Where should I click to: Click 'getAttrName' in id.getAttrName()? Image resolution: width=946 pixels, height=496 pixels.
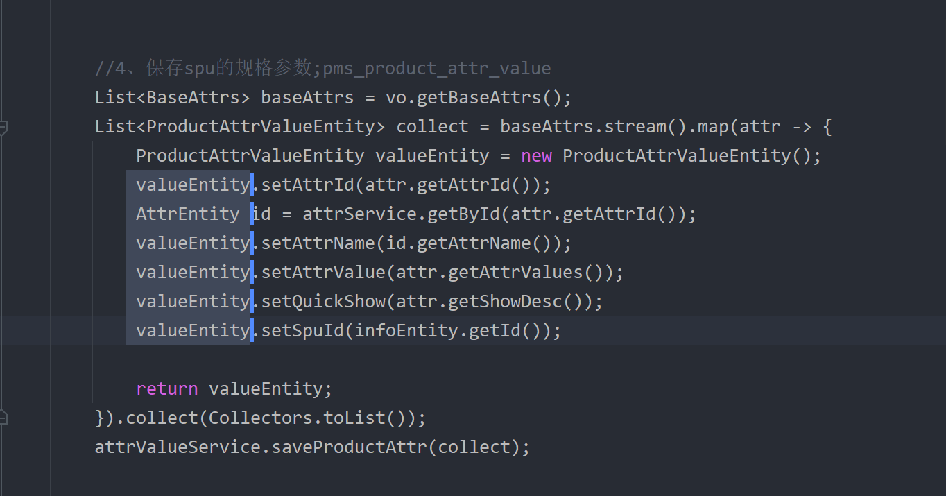(474, 243)
